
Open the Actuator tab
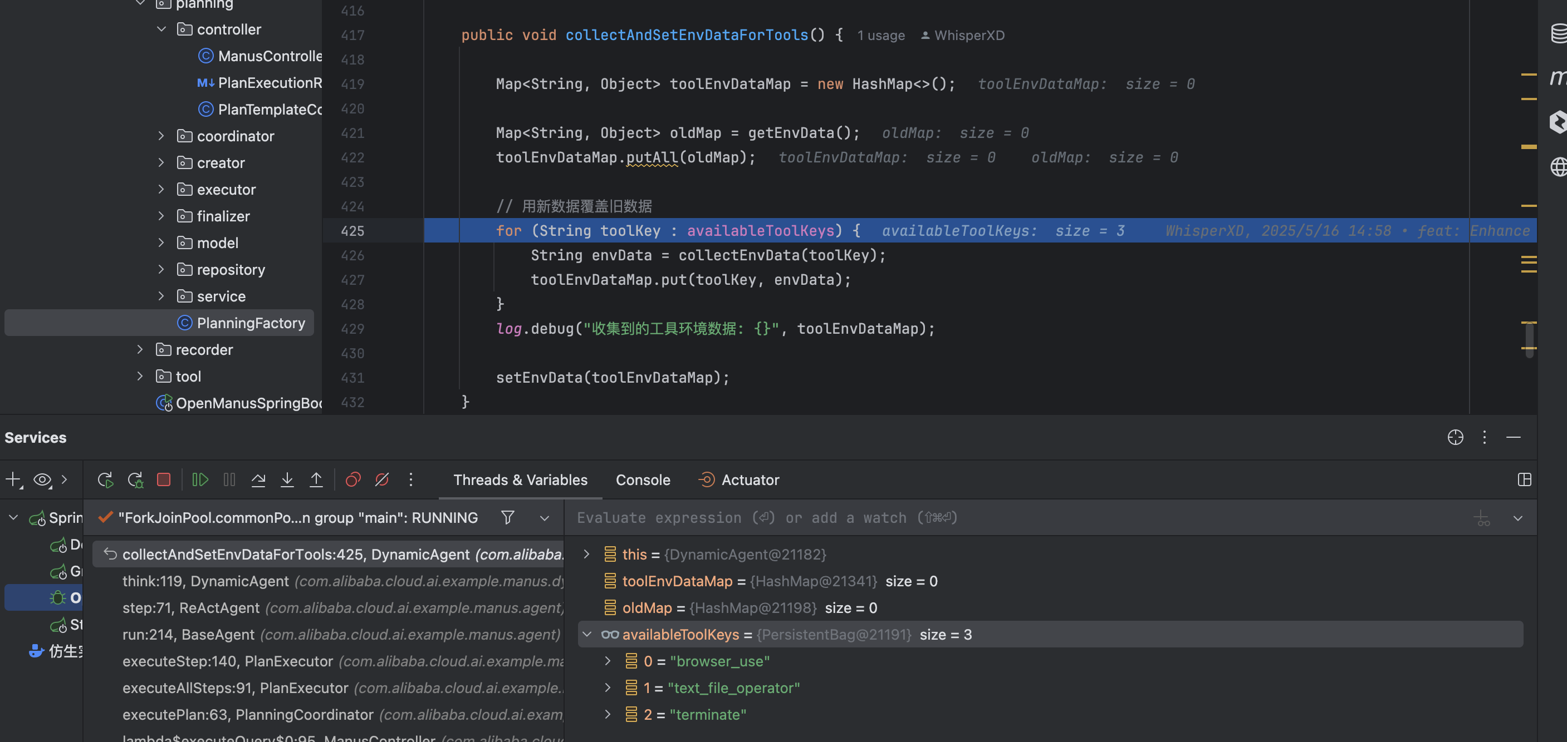pos(750,479)
